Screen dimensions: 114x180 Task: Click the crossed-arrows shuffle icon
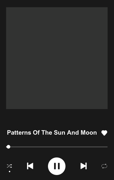(9, 166)
